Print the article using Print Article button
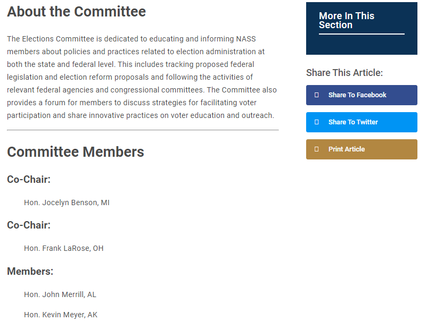Screen dimensions: 427x321 point(362,149)
